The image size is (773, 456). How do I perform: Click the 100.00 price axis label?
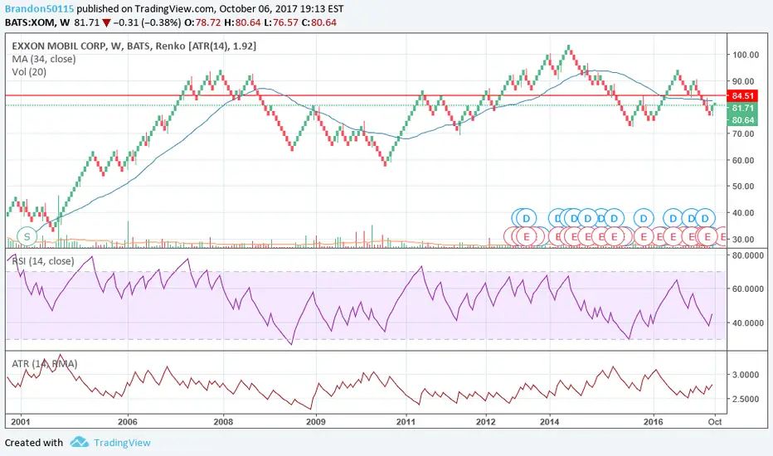(745, 55)
